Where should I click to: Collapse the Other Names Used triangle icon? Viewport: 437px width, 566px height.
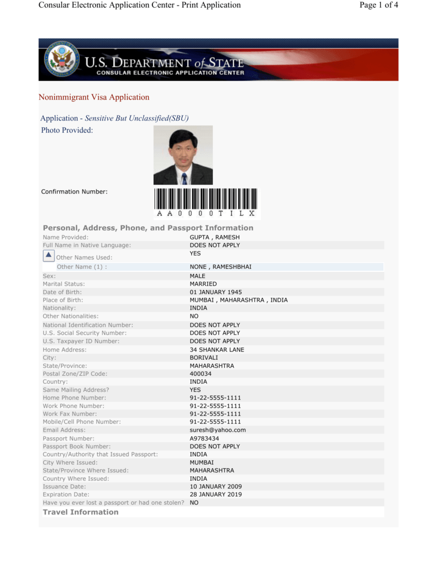pyautogui.click(x=49, y=255)
